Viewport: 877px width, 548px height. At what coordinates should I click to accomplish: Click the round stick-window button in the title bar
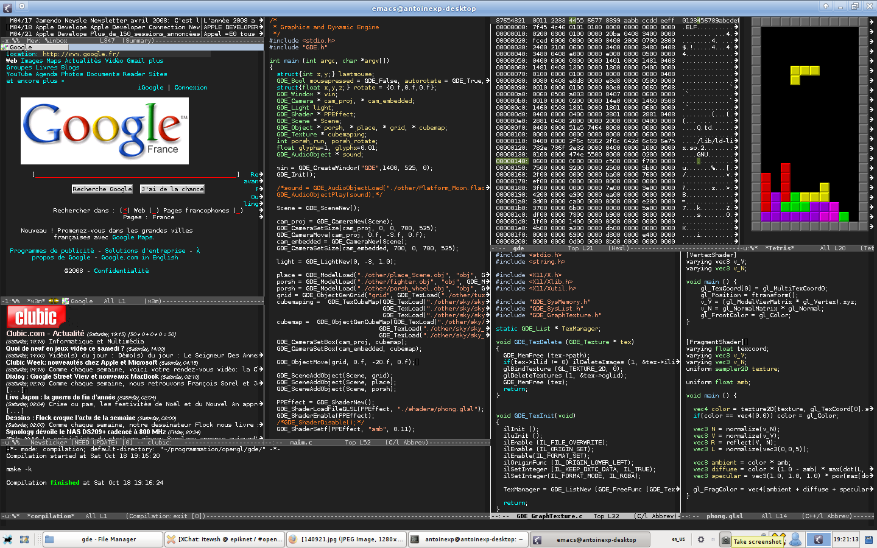[21, 6]
